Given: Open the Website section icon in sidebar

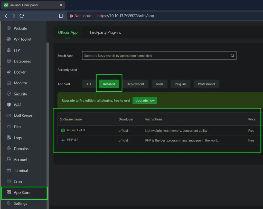Looking at the screenshot, I should pos(9,28).
